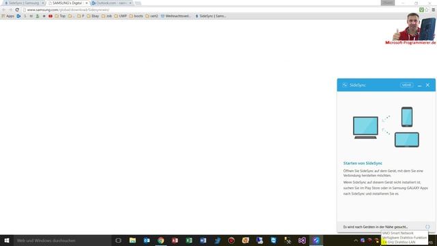Open the UWP bookmark folder
The width and height of the screenshot is (437, 246).
tap(120, 16)
